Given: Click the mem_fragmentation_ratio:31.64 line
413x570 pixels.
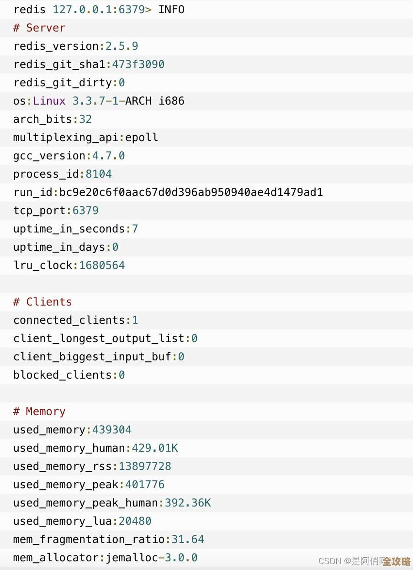Looking at the screenshot, I should pos(109,539).
